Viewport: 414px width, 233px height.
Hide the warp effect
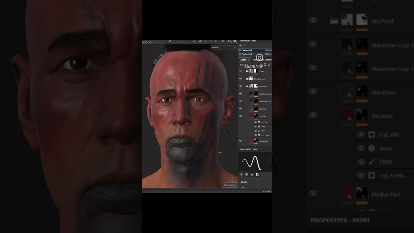(256, 127)
